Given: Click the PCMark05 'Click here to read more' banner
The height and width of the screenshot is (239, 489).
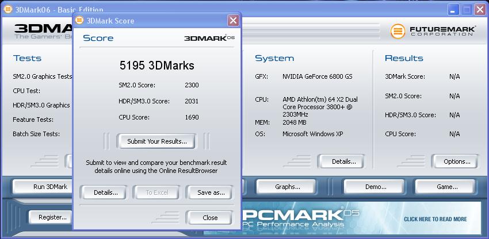Looking at the screenshot, I should coord(435,219).
